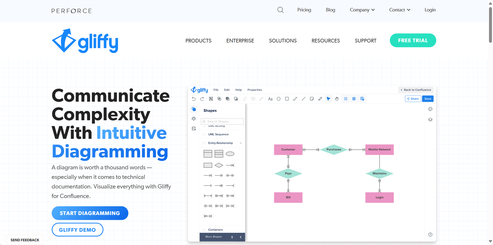The image size is (493, 245).
Task: Click the divider icon beside More Shapes
Action: coord(232,237)
